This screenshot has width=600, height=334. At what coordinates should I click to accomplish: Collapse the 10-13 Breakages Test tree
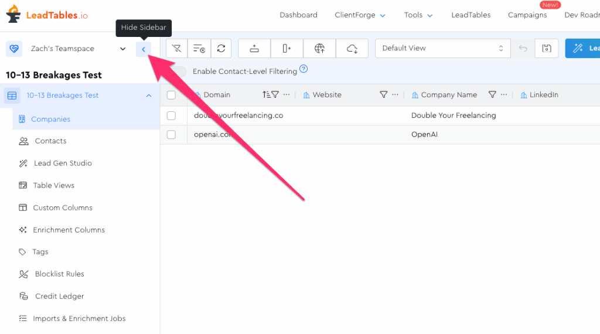(x=149, y=96)
